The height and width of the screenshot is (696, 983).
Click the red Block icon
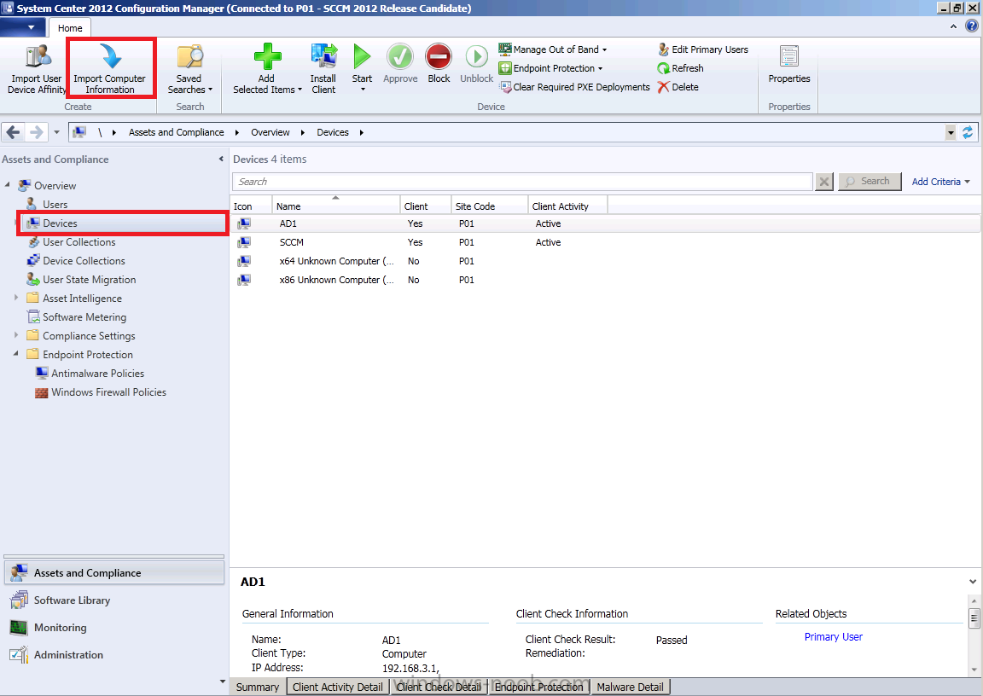click(439, 56)
